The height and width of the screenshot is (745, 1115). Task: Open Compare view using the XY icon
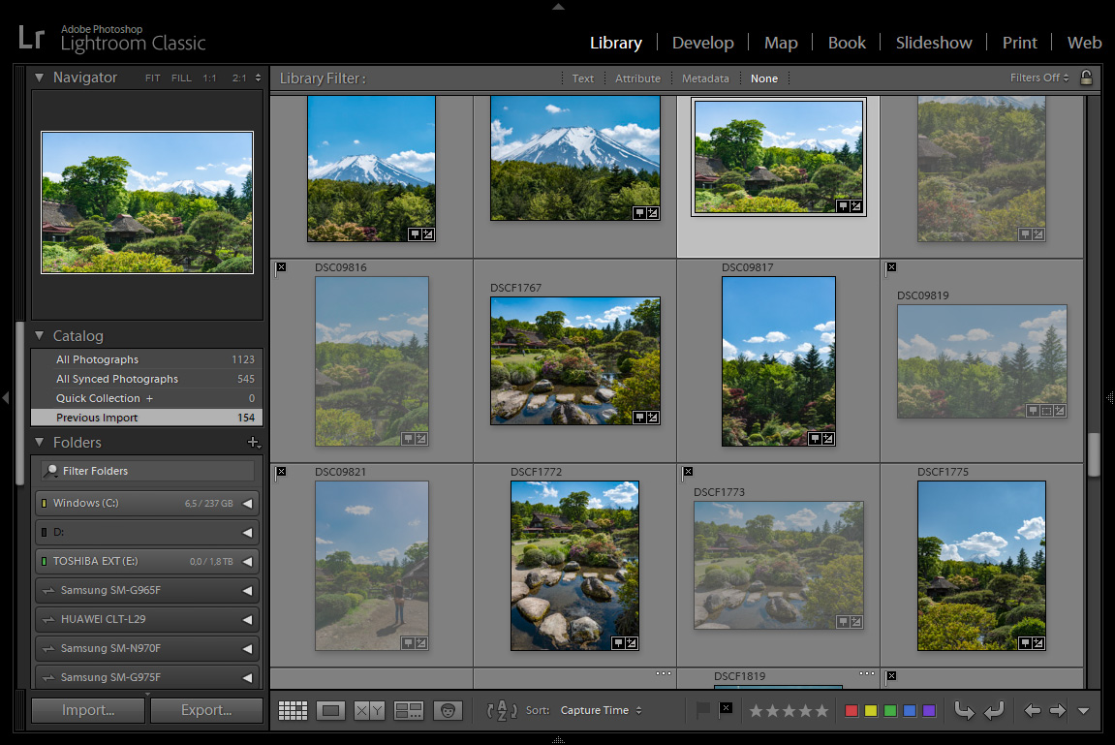(x=369, y=710)
